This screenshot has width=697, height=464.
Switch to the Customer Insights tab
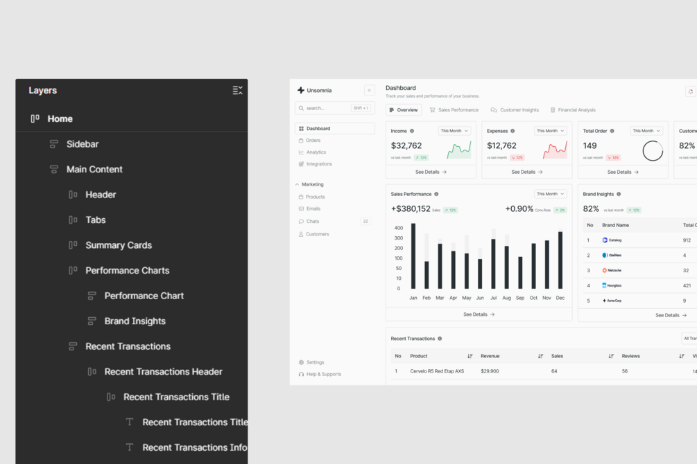click(515, 109)
